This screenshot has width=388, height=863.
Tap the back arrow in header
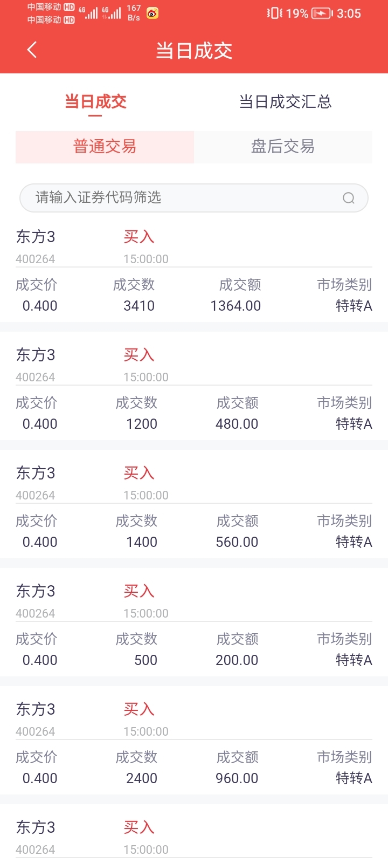(x=32, y=50)
